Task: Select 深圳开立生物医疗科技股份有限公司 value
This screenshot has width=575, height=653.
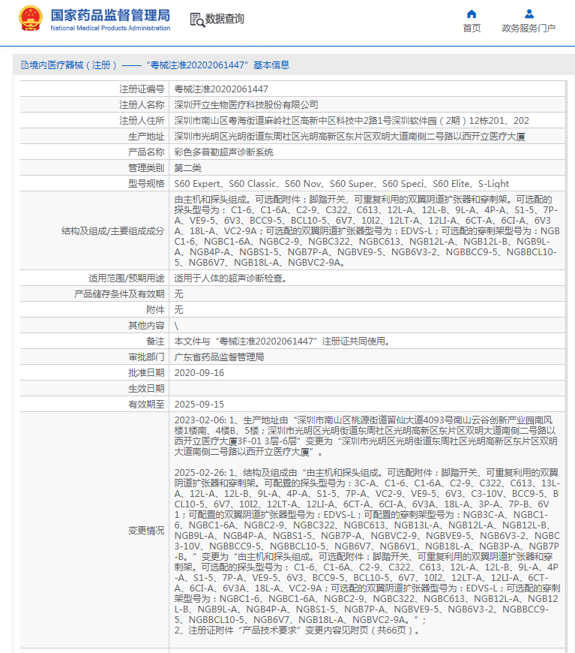Action: pyautogui.click(x=246, y=105)
